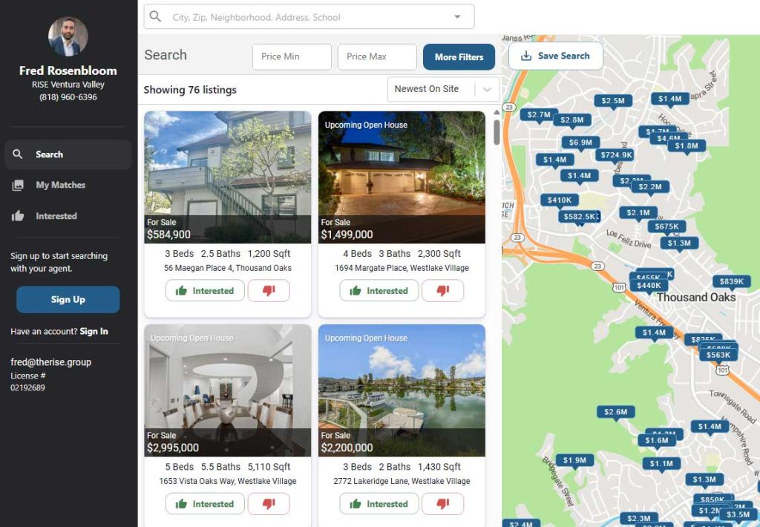Click the Sign Up button
Viewport: 760px width, 527px height.
click(67, 300)
